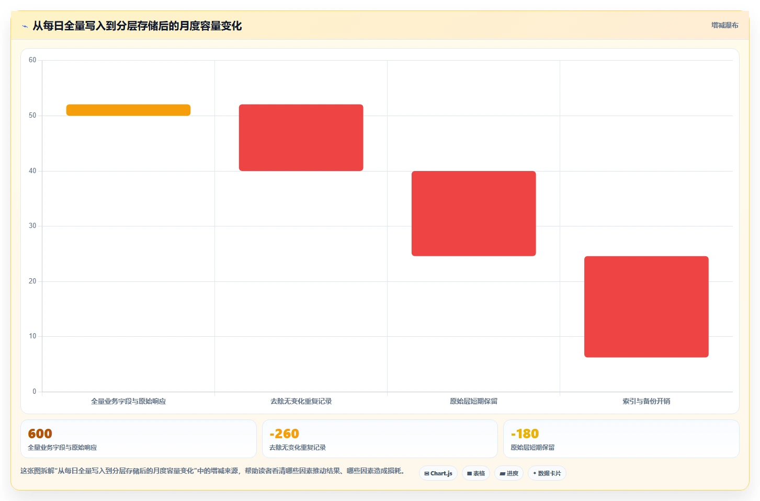This screenshot has height=501, width=760.
Task: Click the Chart.js tag
Action: 438,473
